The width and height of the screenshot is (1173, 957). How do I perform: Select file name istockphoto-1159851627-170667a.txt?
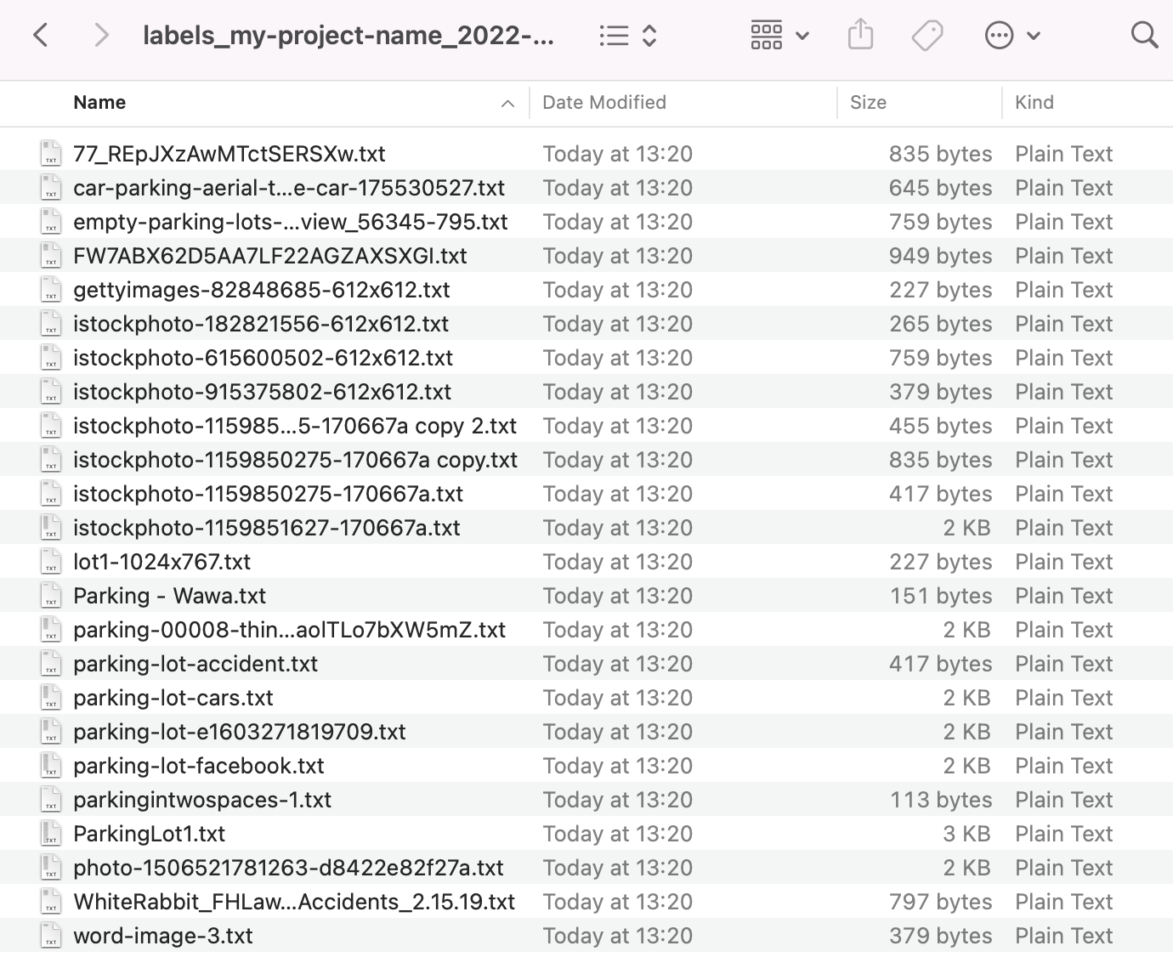tap(267, 528)
